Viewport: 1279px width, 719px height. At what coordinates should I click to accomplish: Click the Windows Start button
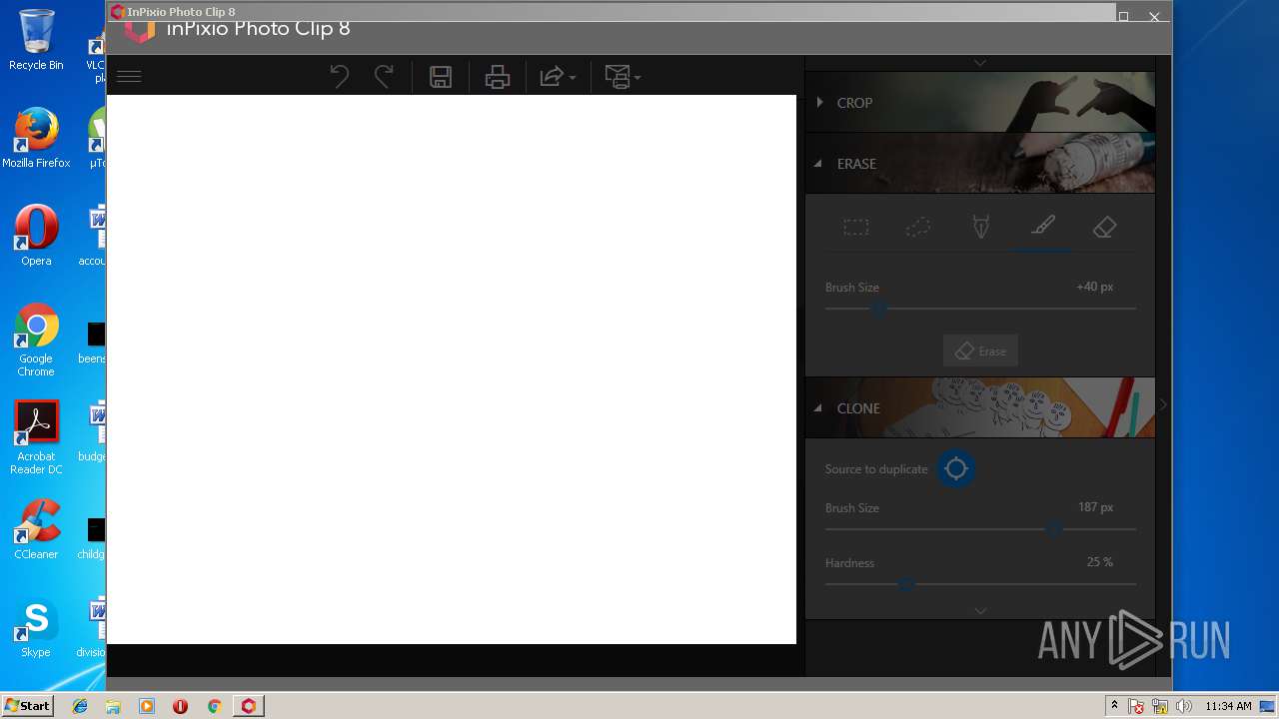coord(28,706)
